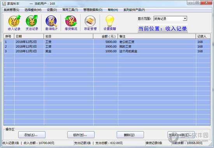This screenshot has height=148, width=214.
Task: Open the 管理数据库(D) menu
Action: coord(93,10)
